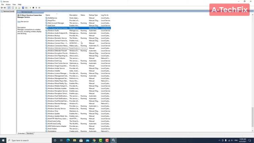This screenshot has height=143, width=254.
Task: Toggle the Show/Hide Action Pane icon
Action: coord(26,8)
